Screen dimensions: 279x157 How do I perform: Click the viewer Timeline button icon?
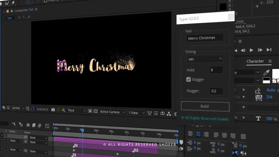162,114
